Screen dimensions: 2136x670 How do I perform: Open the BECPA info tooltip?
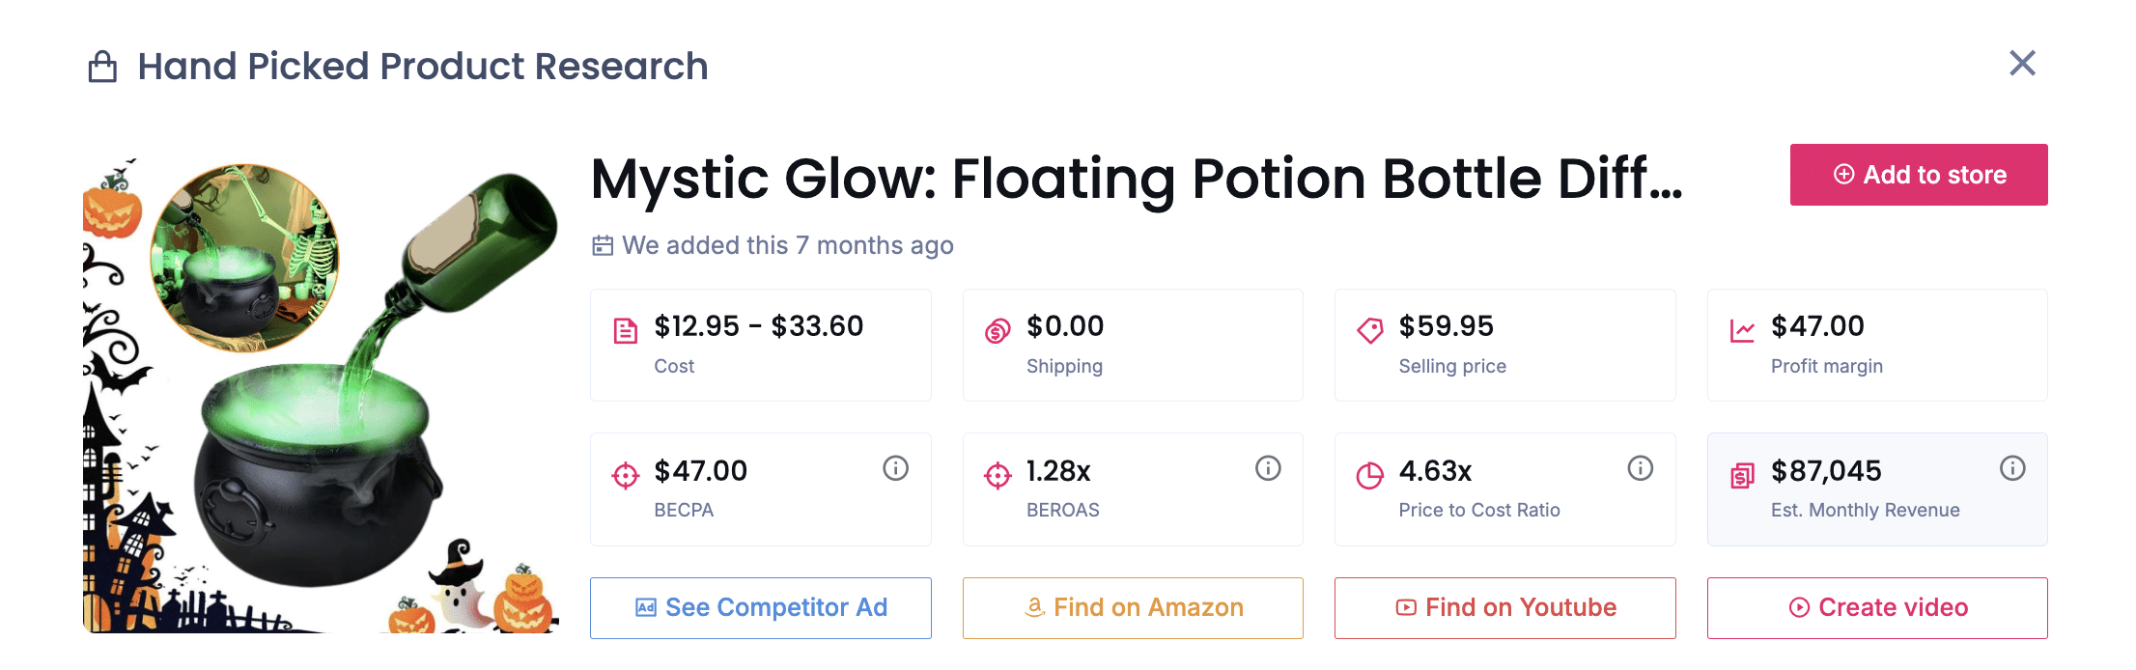(x=893, y=469)
